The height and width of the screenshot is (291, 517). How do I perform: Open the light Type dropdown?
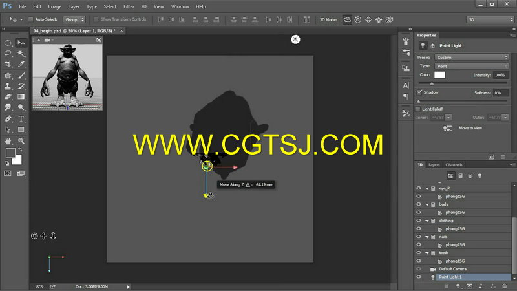[x=472, y=66]
